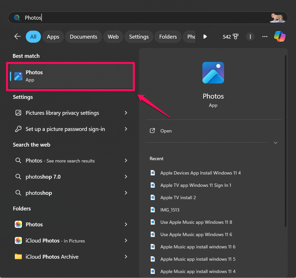Open Set up a picture password sign-in
Viewport: 296px width, 278px height.
pos(65,129)
